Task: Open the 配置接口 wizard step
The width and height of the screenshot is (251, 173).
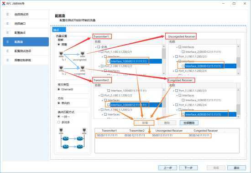Action: [x=26, y=33]
